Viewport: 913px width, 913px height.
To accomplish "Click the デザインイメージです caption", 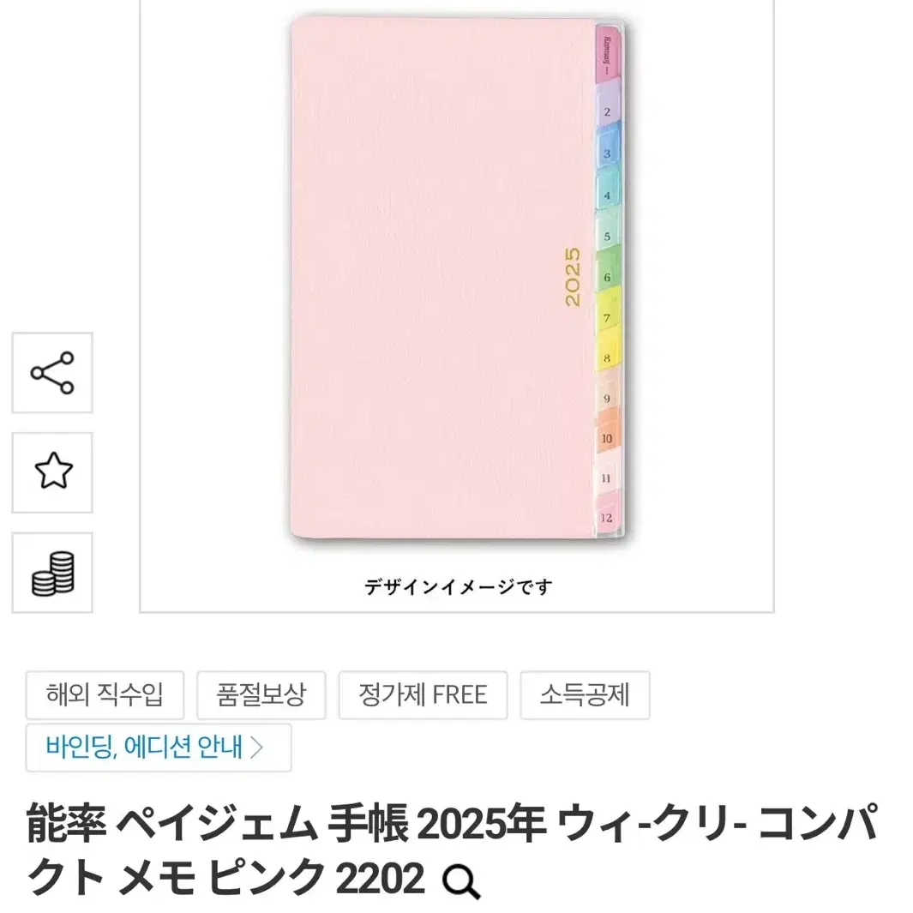I will coord(459,586).
